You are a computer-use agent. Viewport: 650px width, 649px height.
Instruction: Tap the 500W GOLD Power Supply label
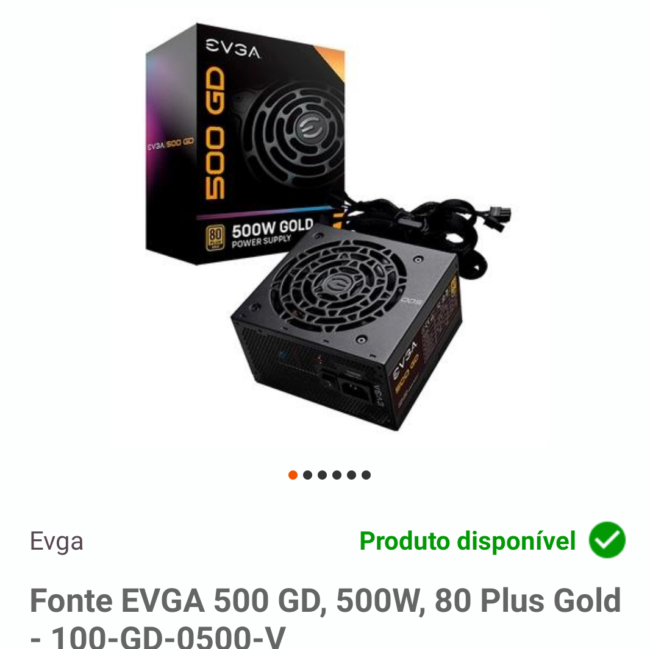click(272, 233)
